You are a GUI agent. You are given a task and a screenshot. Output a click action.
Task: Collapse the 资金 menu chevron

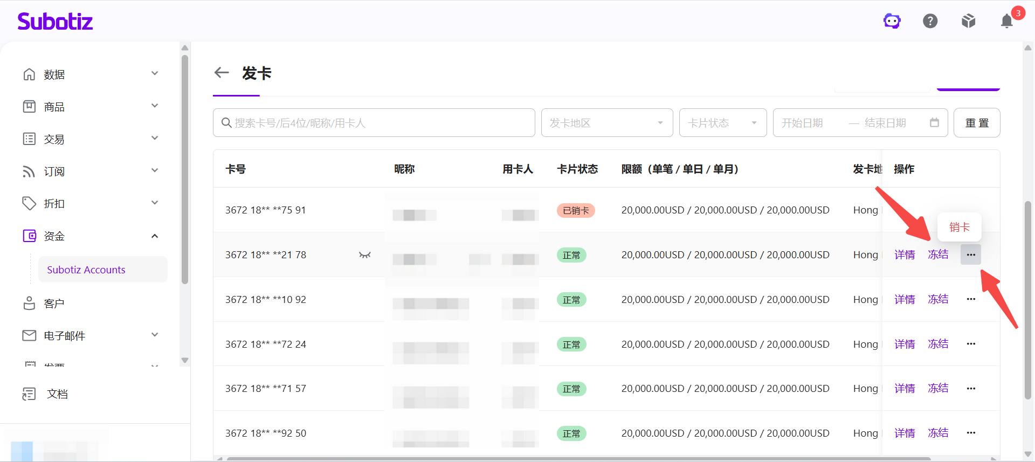coord(155,236)
